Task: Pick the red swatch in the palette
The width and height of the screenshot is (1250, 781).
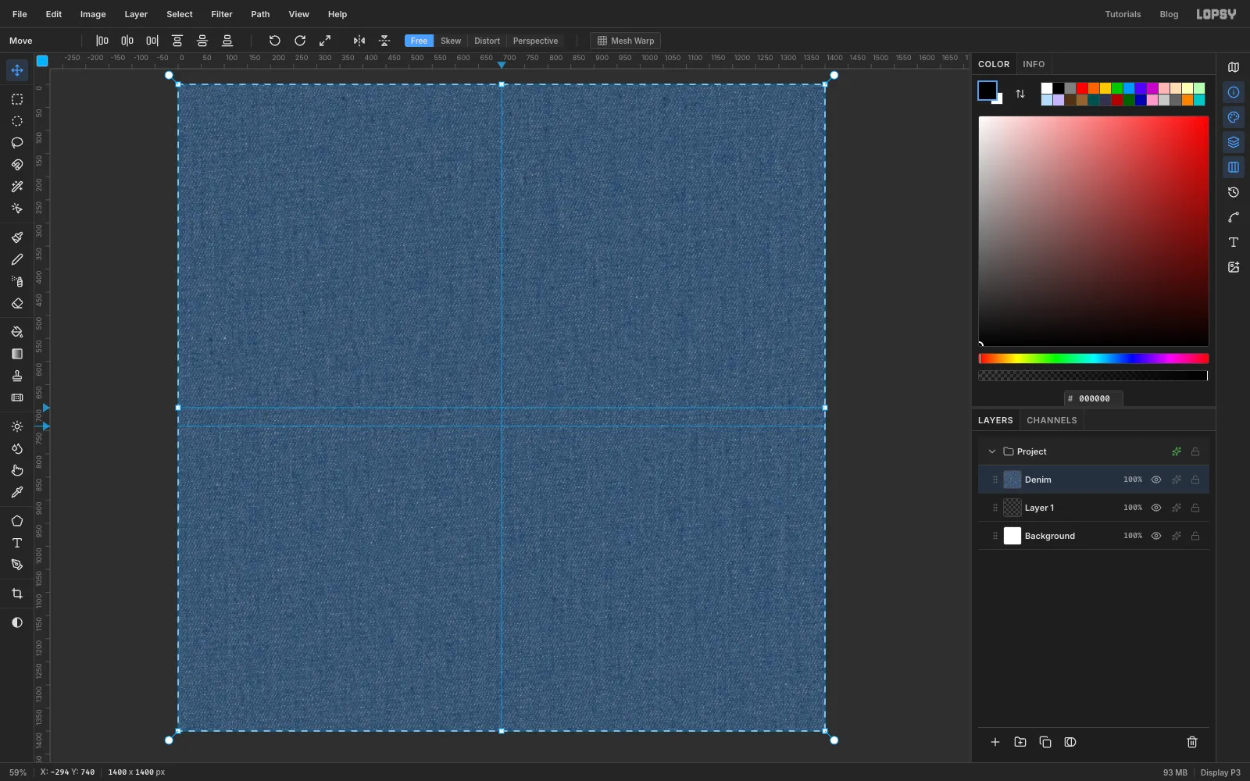Action: pos(1082,88)
